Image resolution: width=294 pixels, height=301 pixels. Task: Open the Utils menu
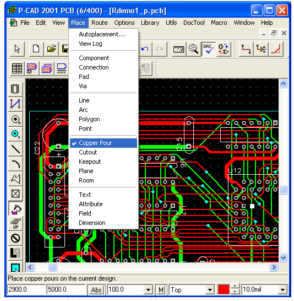click(171, 23)
